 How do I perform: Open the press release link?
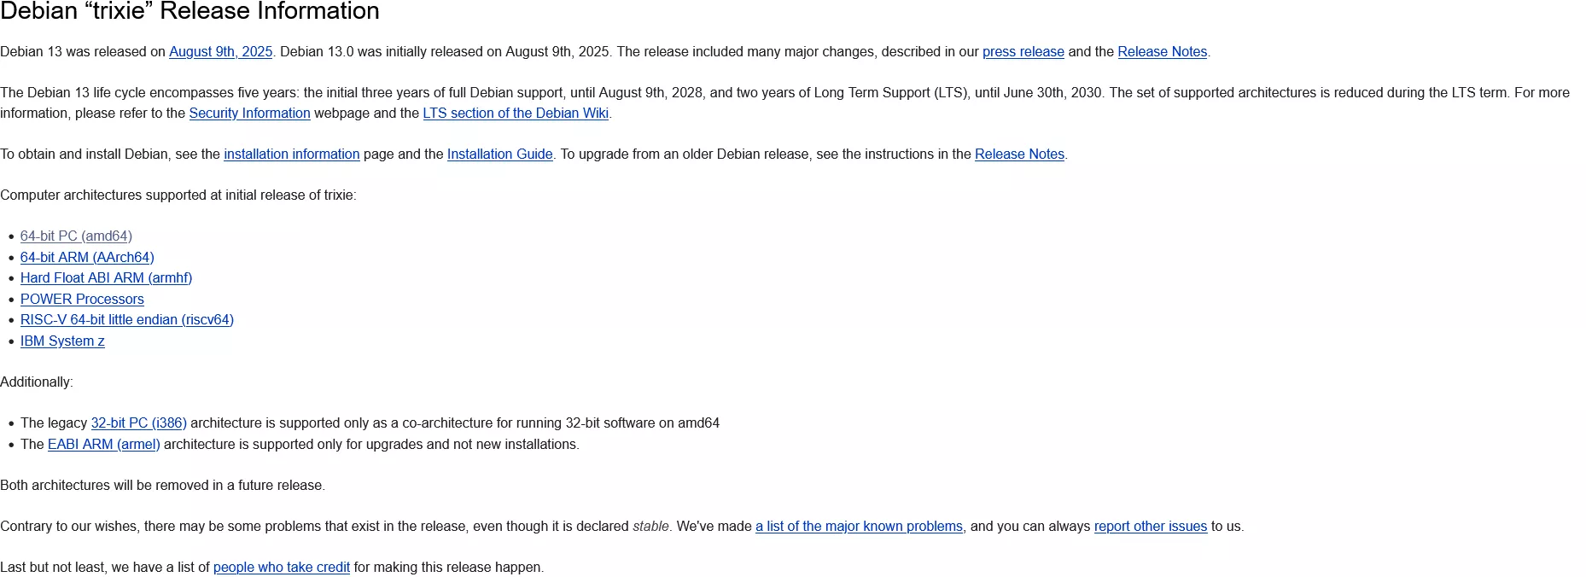1023,52
